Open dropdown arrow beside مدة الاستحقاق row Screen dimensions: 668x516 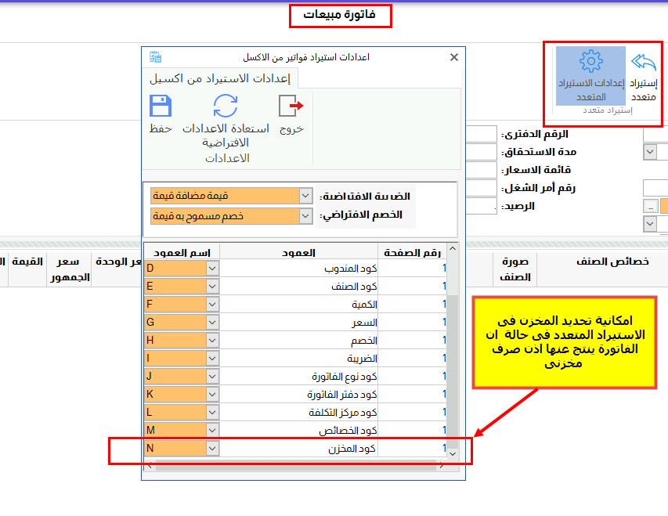(650, 152)
